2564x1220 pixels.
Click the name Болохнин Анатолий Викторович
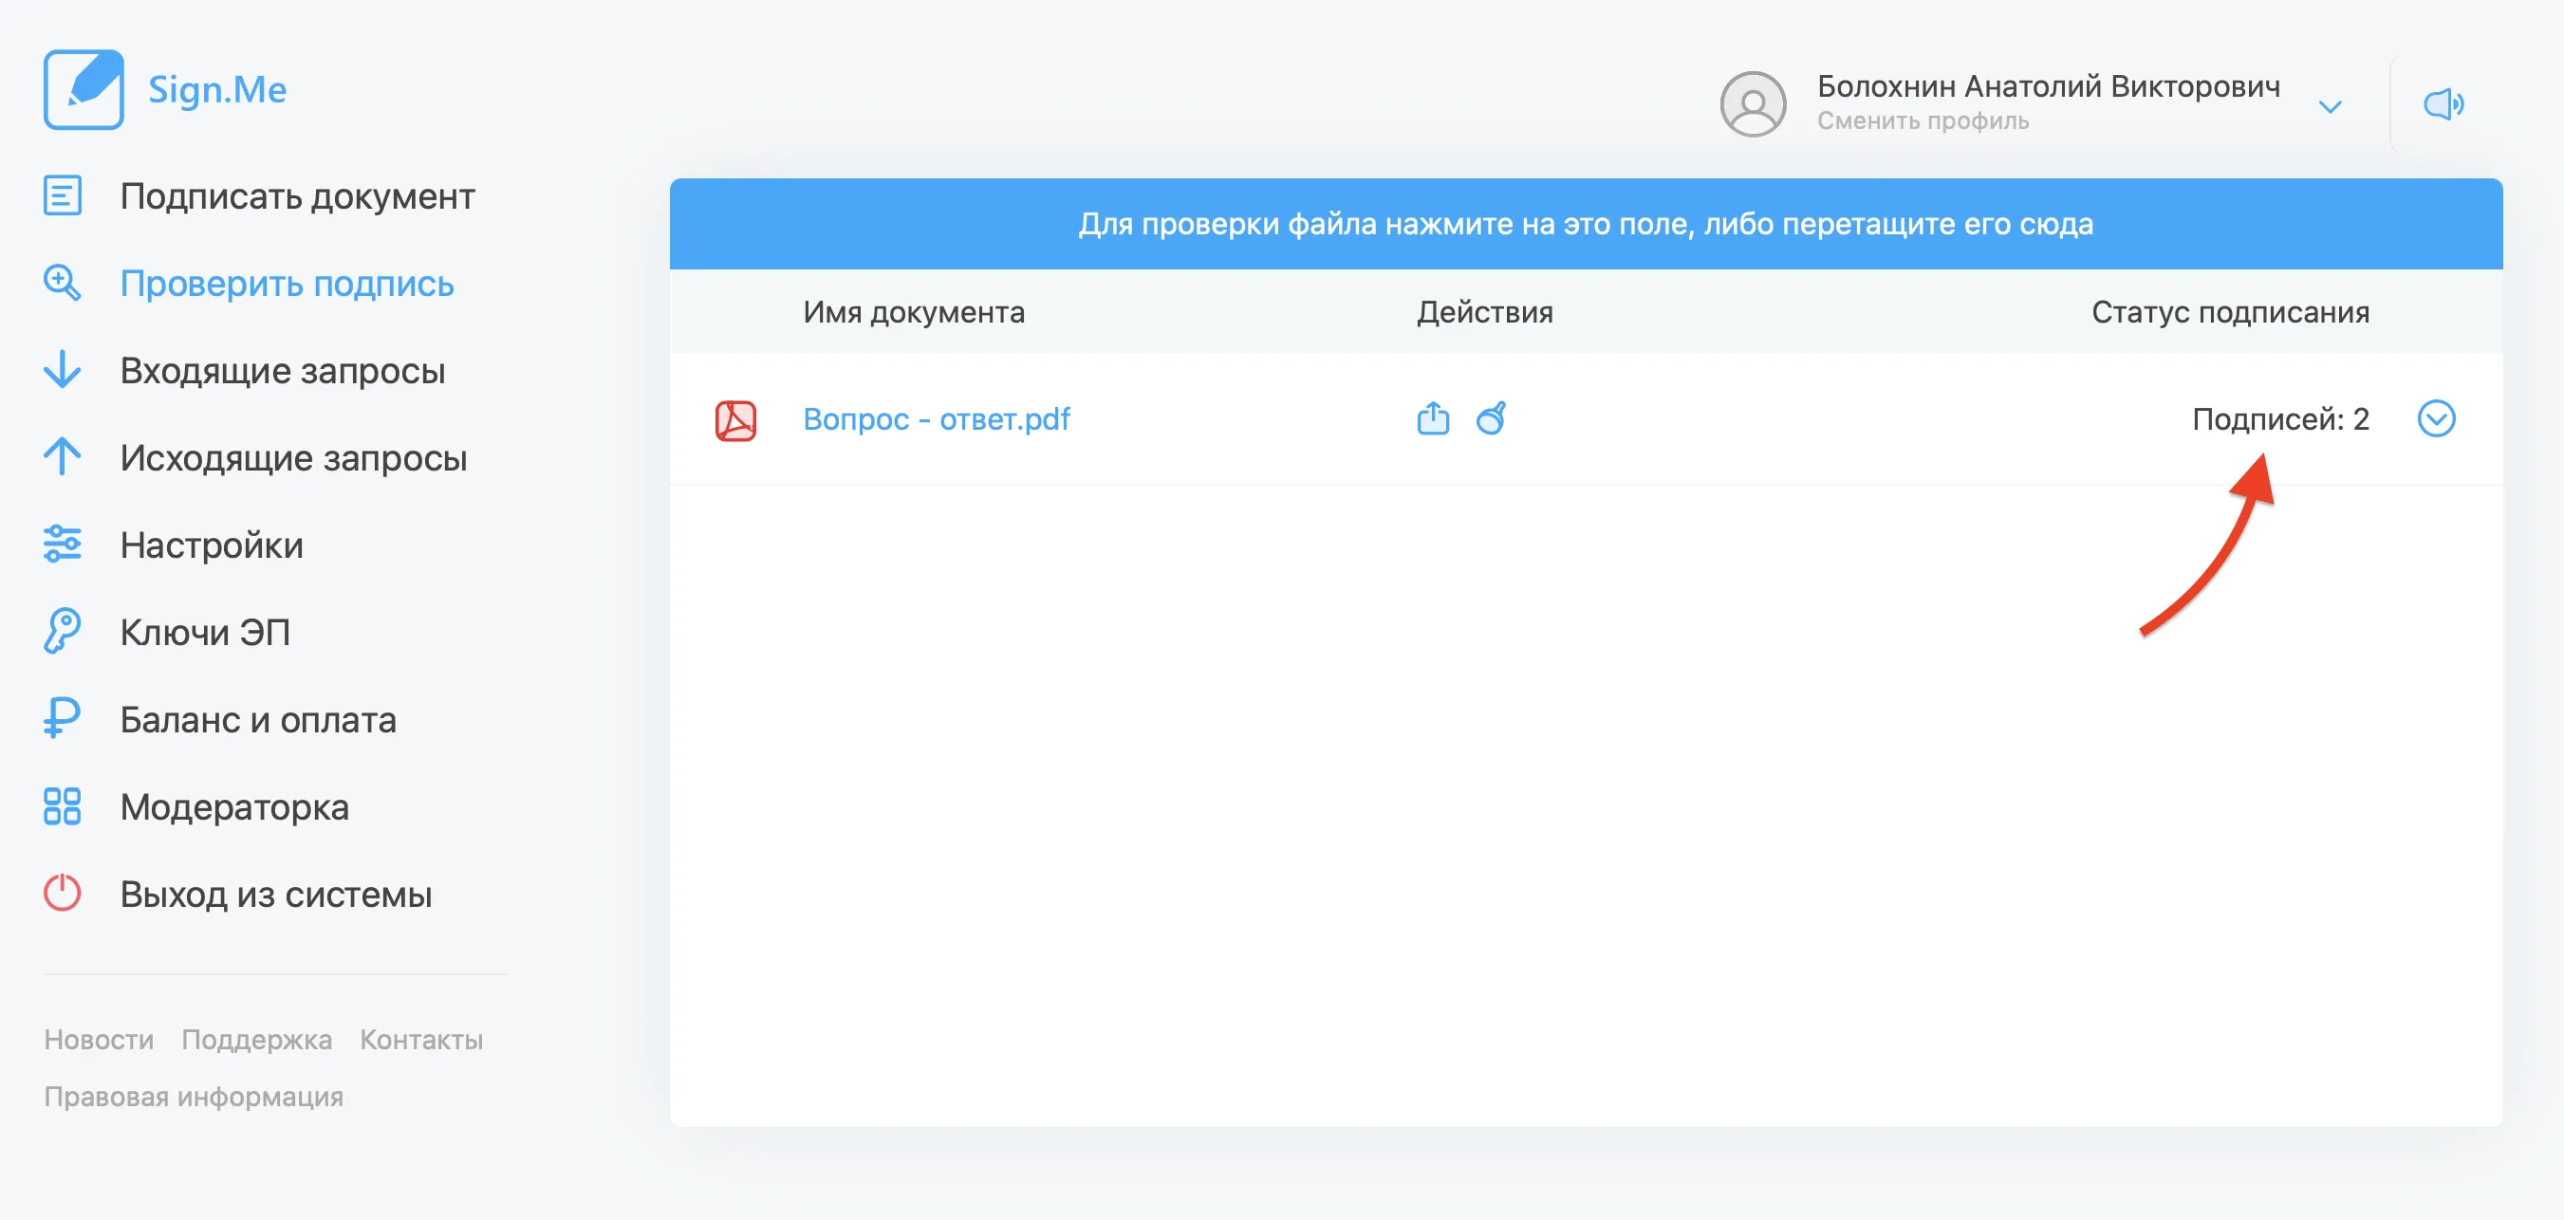click(2049, 86)
